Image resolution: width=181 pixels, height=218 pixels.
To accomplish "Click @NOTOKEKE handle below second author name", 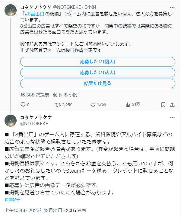I will point(34,124).
